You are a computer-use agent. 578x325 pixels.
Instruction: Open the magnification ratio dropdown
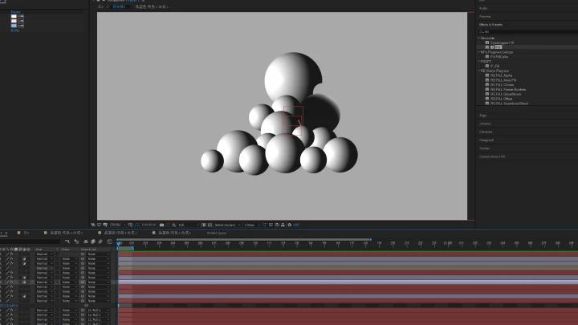tap(118, 225)
